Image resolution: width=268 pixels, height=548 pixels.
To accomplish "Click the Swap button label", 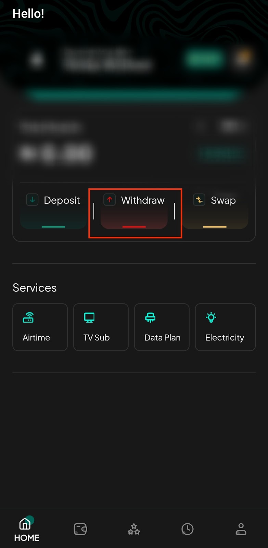I will click(x=223, y=200).
